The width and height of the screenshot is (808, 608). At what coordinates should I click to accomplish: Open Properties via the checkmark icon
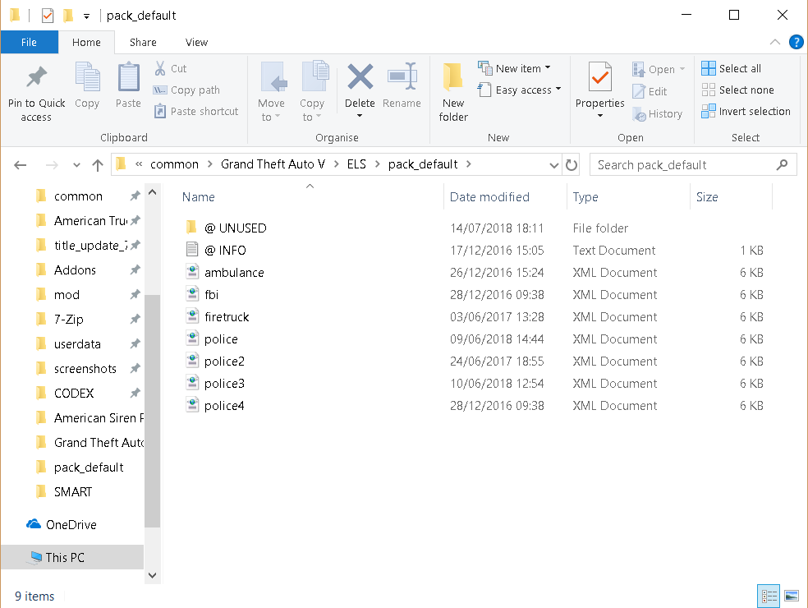(599, 79)
